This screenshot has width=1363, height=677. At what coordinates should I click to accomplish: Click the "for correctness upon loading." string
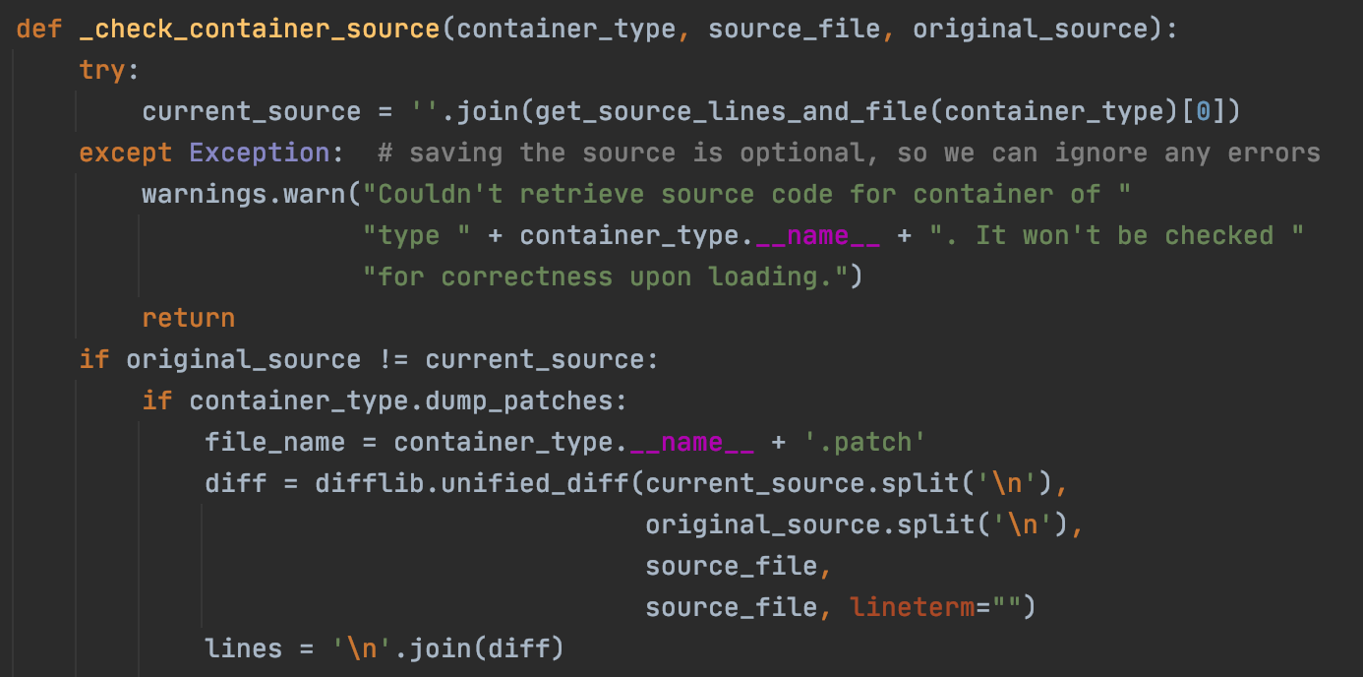coord(604,277)
